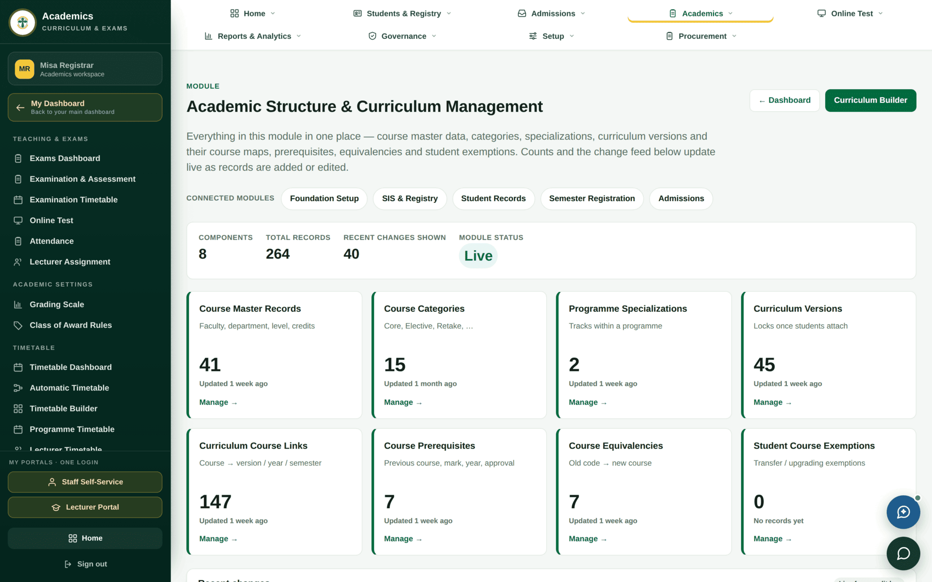932x582 pixels.
Task: Open the Student Records connected module
Action: click(493, 199)
